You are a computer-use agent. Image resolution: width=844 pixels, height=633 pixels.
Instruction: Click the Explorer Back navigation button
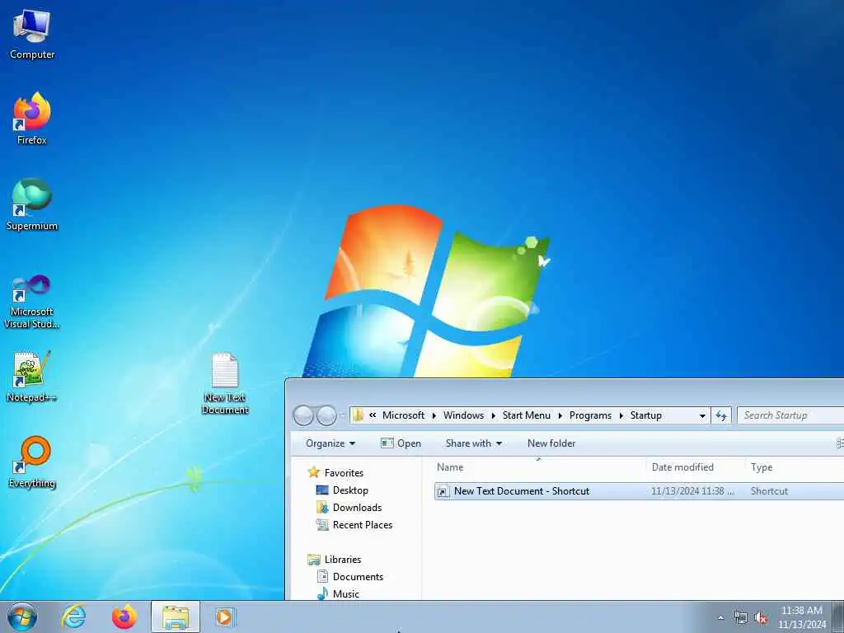click(x=303, y=415)
